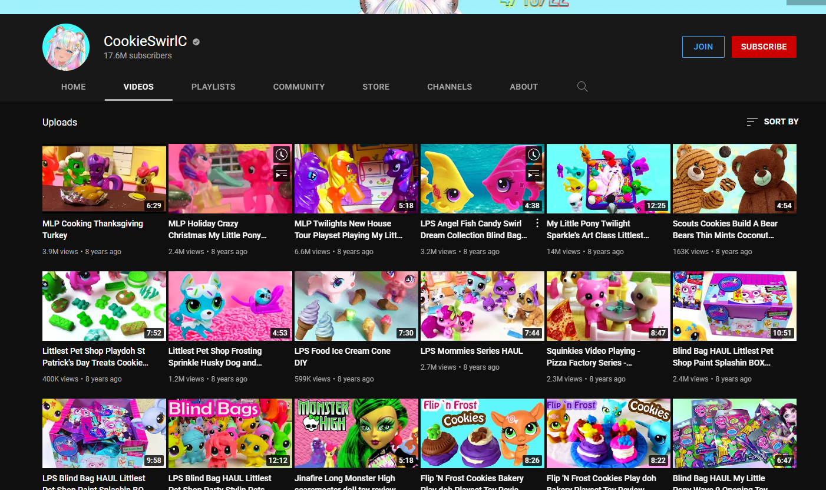Open the MLP Cooking Thanksgiving Turkey title link
This screenshot has width=826, height=490.
92,229
